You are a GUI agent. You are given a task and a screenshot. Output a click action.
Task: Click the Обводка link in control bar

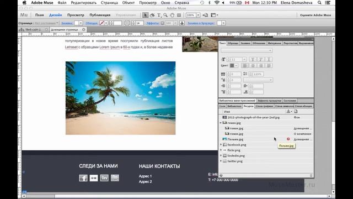coord(92,23)
